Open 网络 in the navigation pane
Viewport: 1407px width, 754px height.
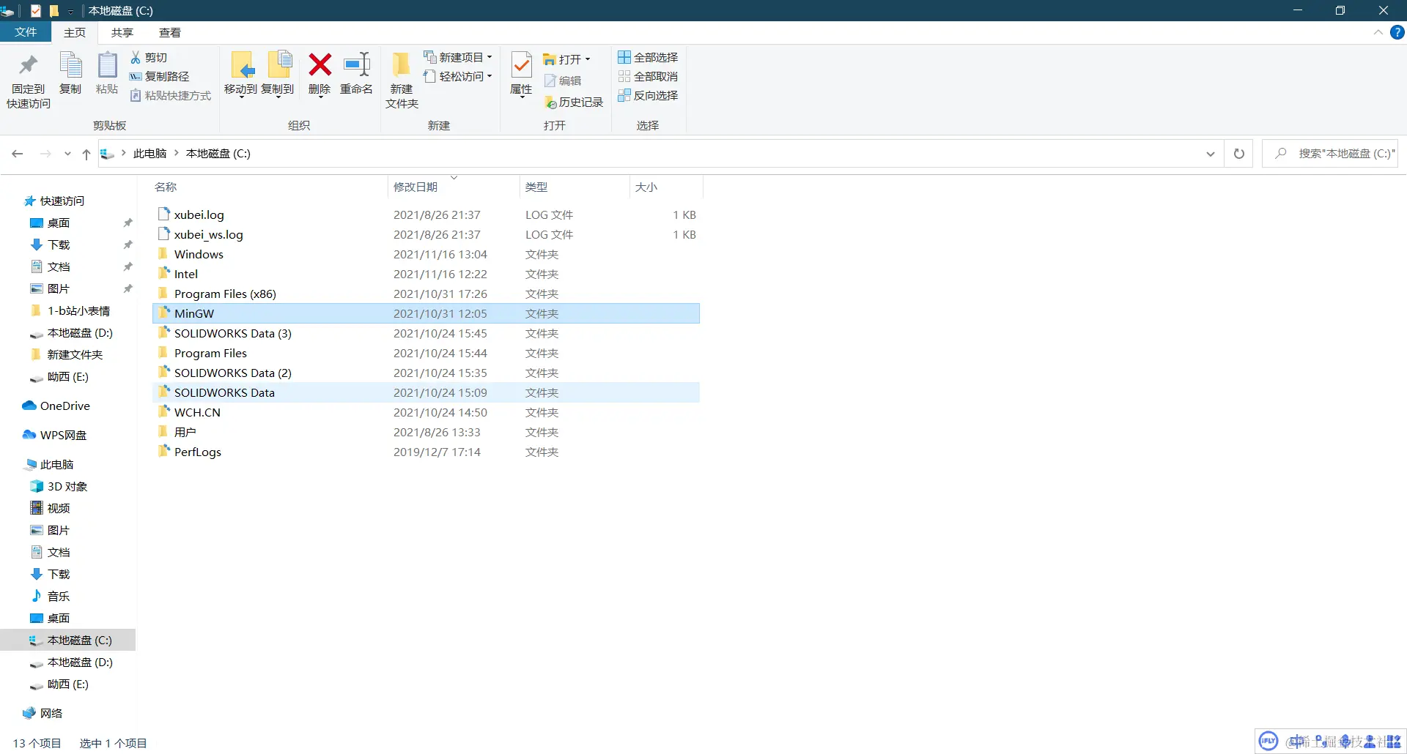click(43, 713)
